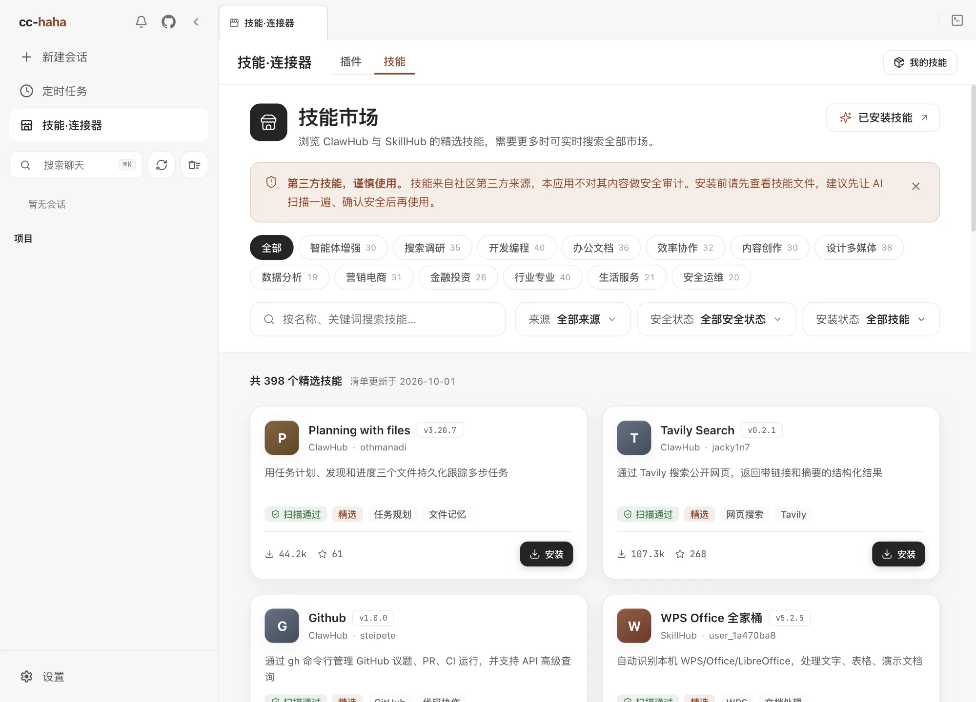This screenshot has height=702, width=976.
Task: Filter by 办公文档 category
Action: click(601, 248)
